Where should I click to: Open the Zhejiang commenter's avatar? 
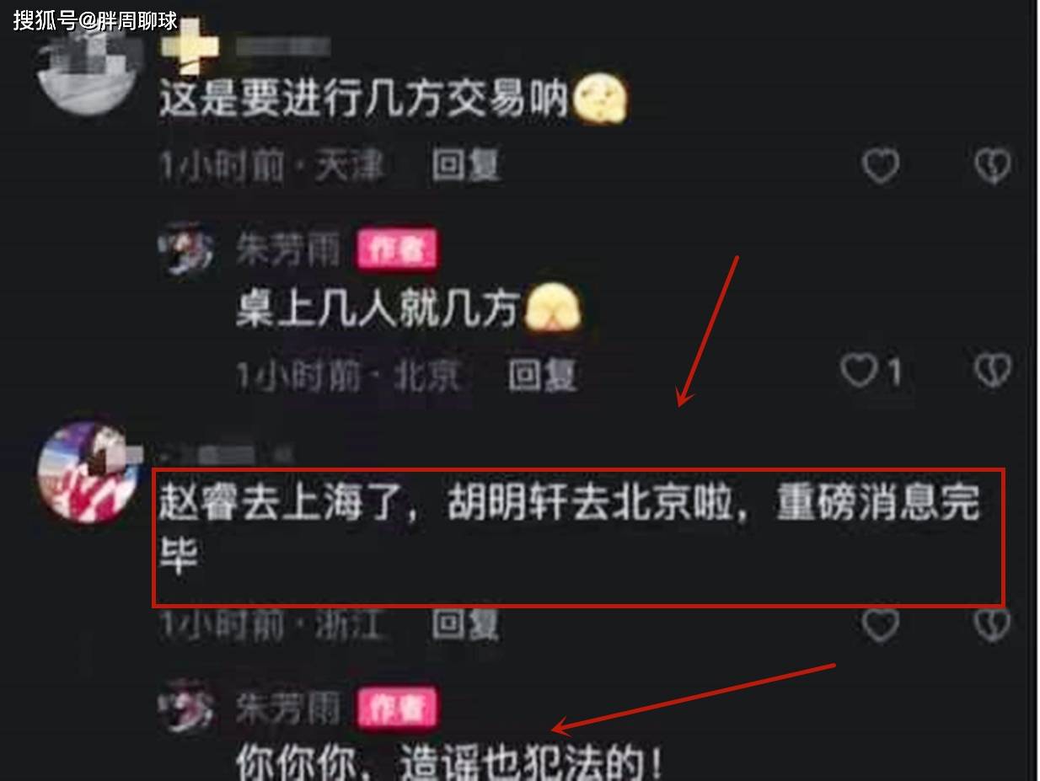coord(88,473)
